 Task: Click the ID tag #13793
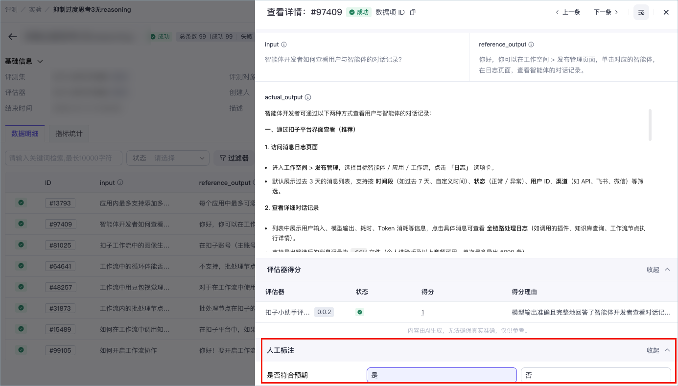(60, 203)
